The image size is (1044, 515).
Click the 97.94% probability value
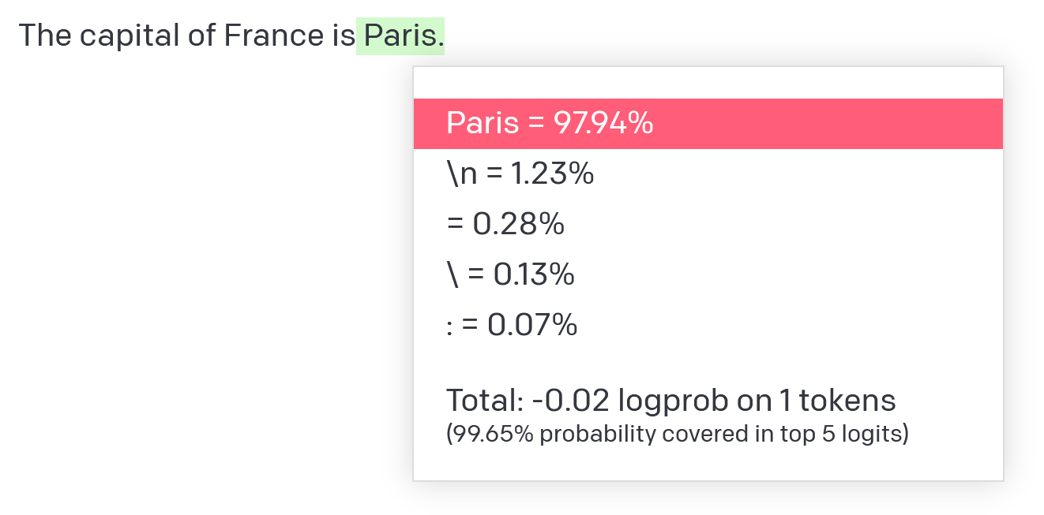pyautogui.click(x=603, y=123)
